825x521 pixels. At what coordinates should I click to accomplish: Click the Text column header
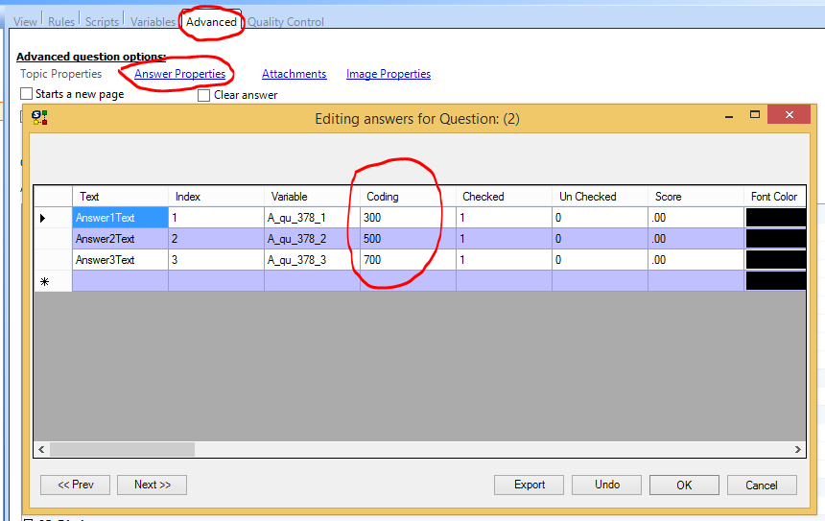point(120,197)
